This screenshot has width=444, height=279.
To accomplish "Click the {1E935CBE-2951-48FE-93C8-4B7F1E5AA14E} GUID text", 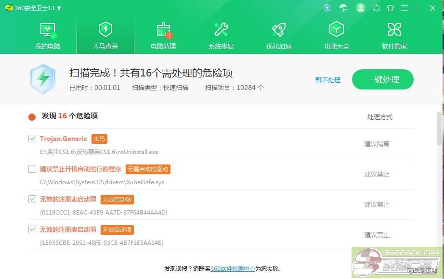I will (102, 243).
